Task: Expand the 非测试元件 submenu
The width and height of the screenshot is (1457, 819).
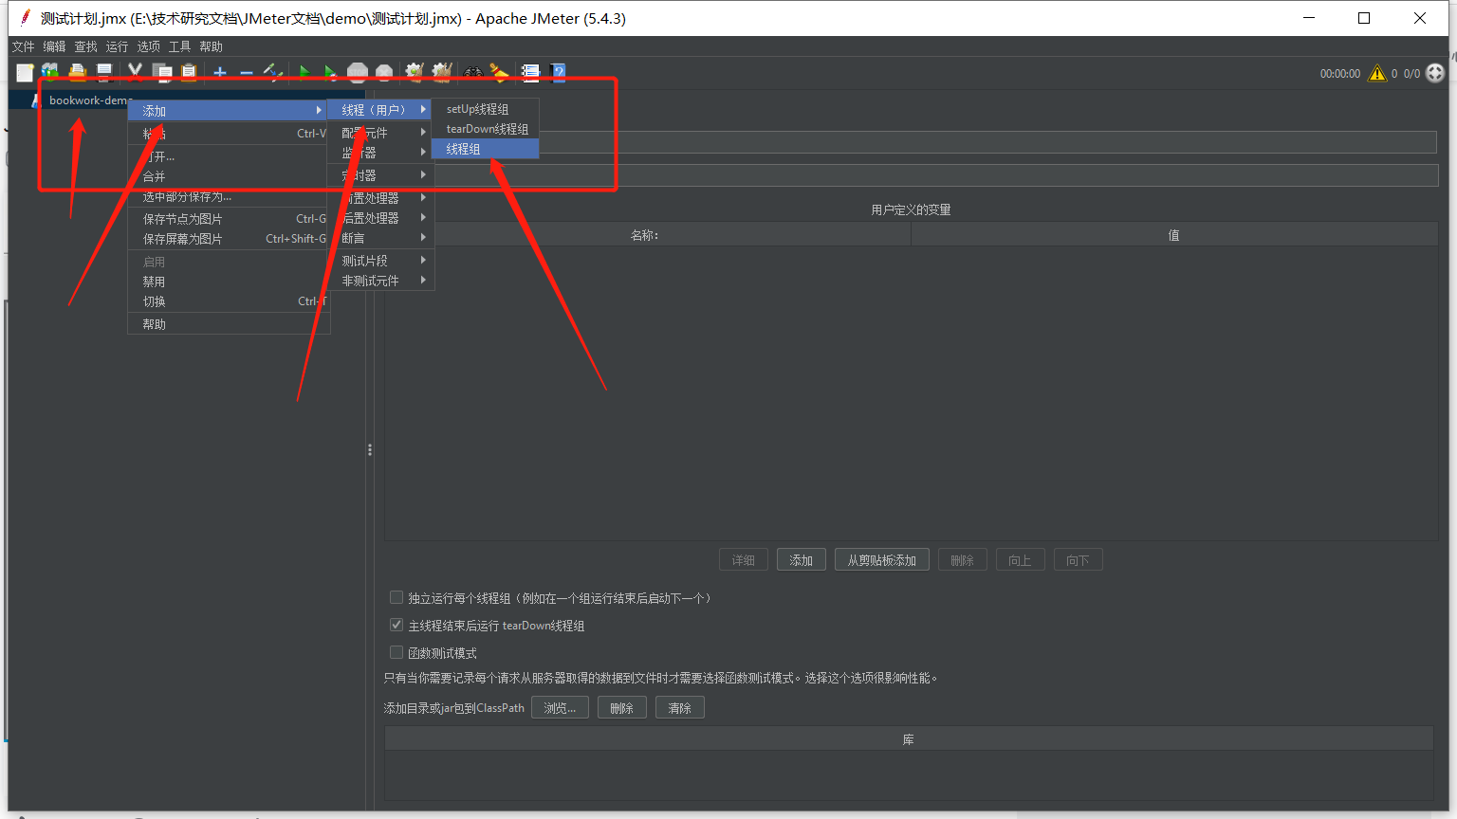Action: 380,281
